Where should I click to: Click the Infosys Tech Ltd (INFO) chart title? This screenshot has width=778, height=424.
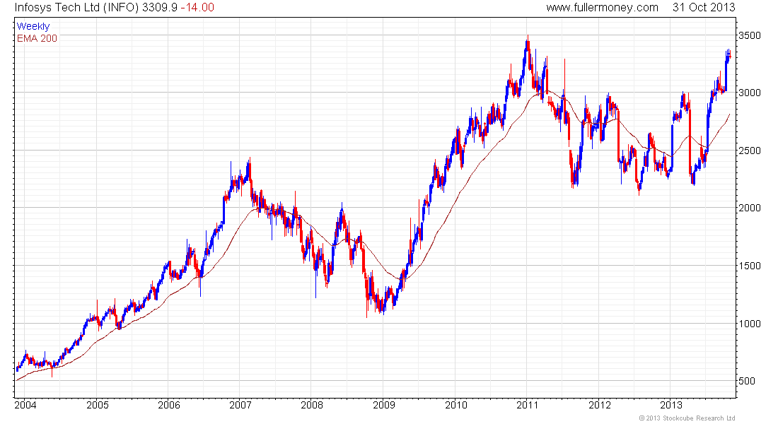[76, 8]
